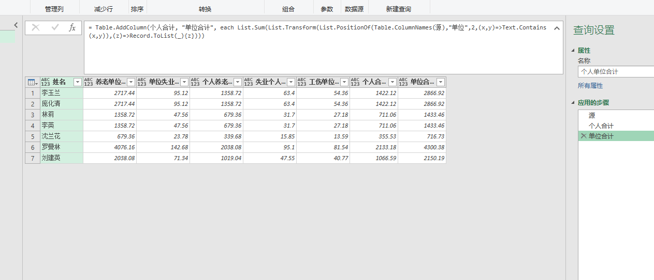Viewport: 654px width, 280px height.
Task: Change data type icon of 养老单位 column
Action: click(x=89, y=82)
